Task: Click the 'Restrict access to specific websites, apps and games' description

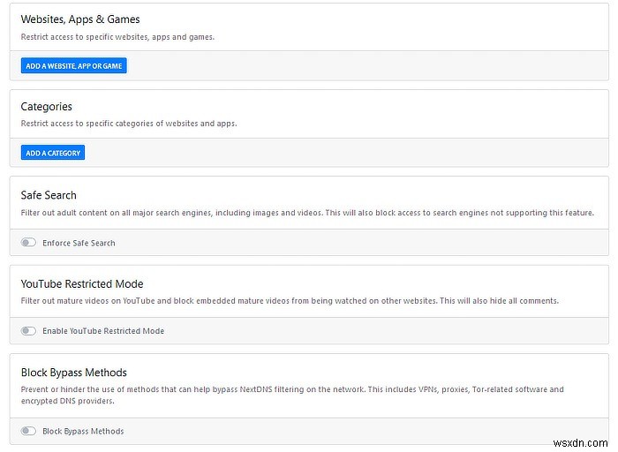Action: (x=117, y=37)
